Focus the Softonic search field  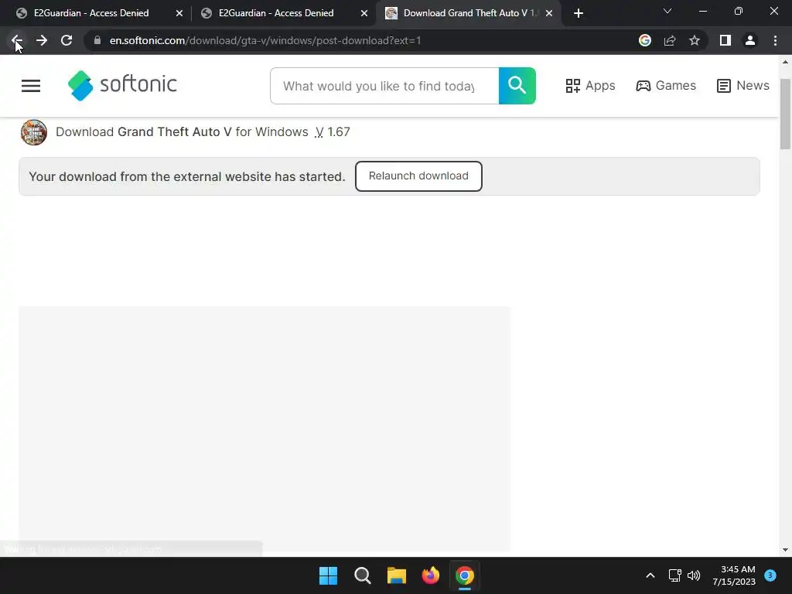[x=384, y=86]
